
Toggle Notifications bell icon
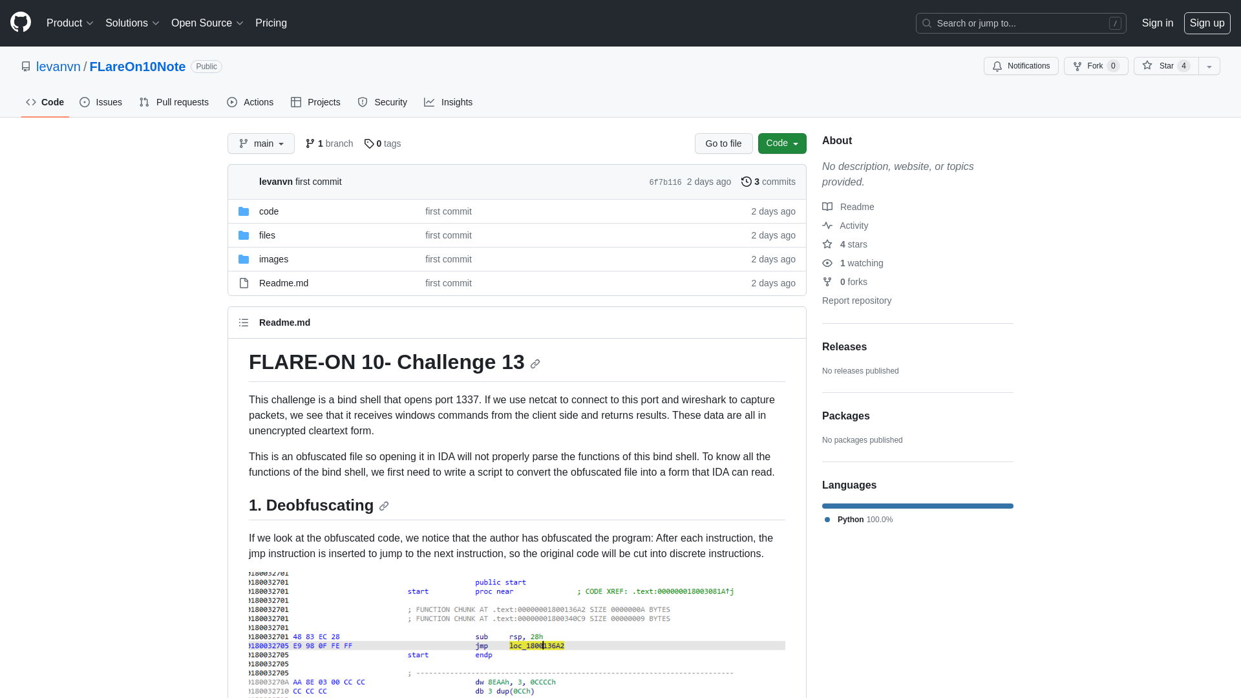(x=997, y=67)
